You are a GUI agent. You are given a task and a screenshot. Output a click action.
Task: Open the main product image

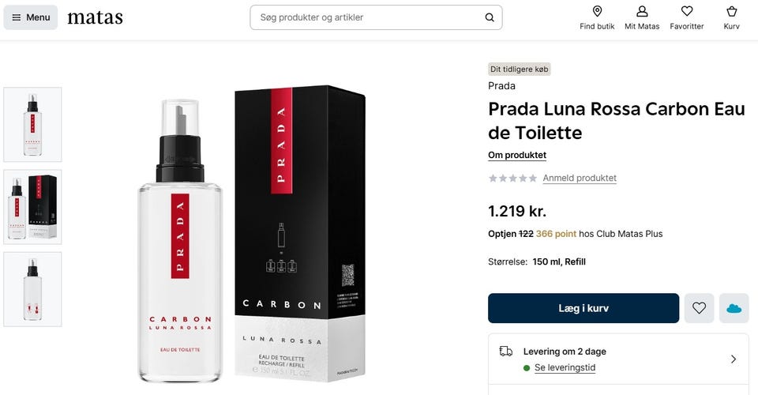pos(251,235)
